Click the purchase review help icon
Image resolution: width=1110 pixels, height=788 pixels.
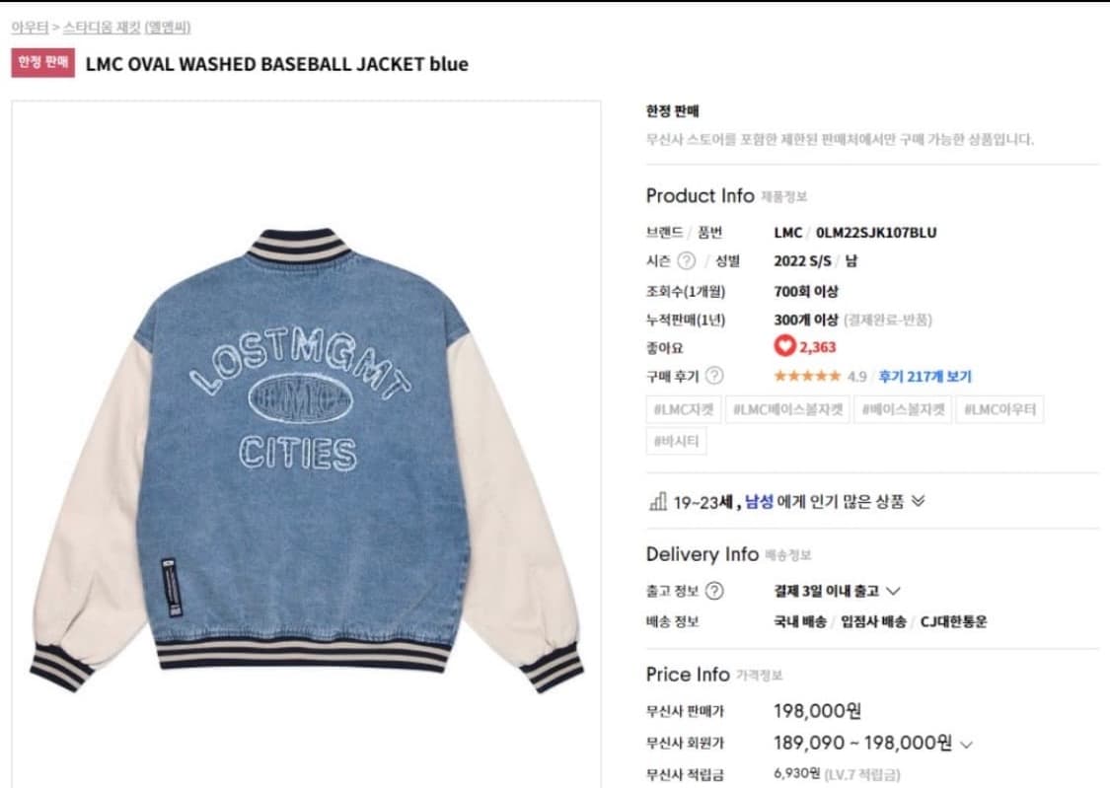tap(715, 376)
